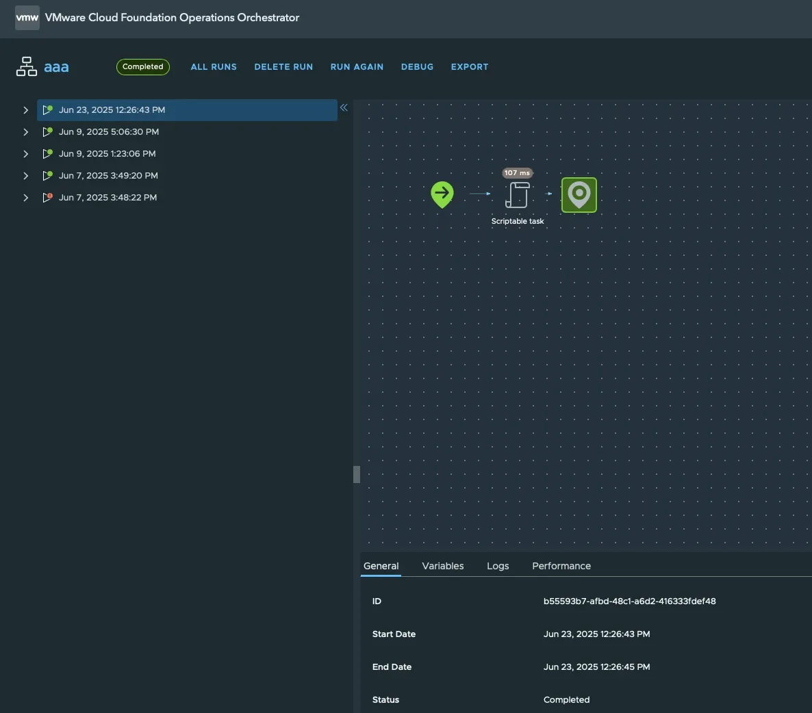The image size is (812, 713).
Task: Click the Start Date field label
Action: click(394, 634)
